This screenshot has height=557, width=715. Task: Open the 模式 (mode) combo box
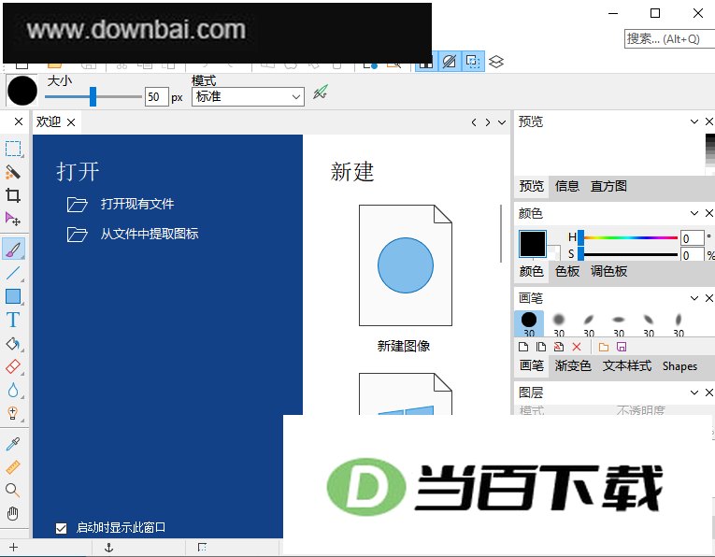coord(248,96)
